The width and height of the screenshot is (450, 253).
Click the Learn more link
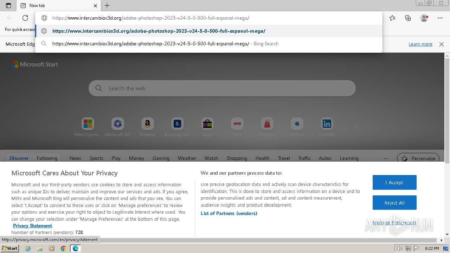[420, 44]
